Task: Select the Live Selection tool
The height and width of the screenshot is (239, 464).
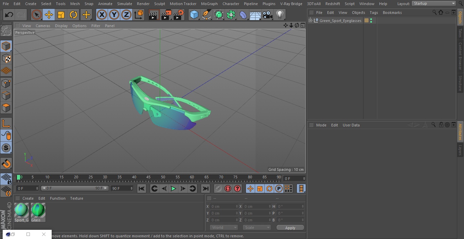Action: click(37, 15)
